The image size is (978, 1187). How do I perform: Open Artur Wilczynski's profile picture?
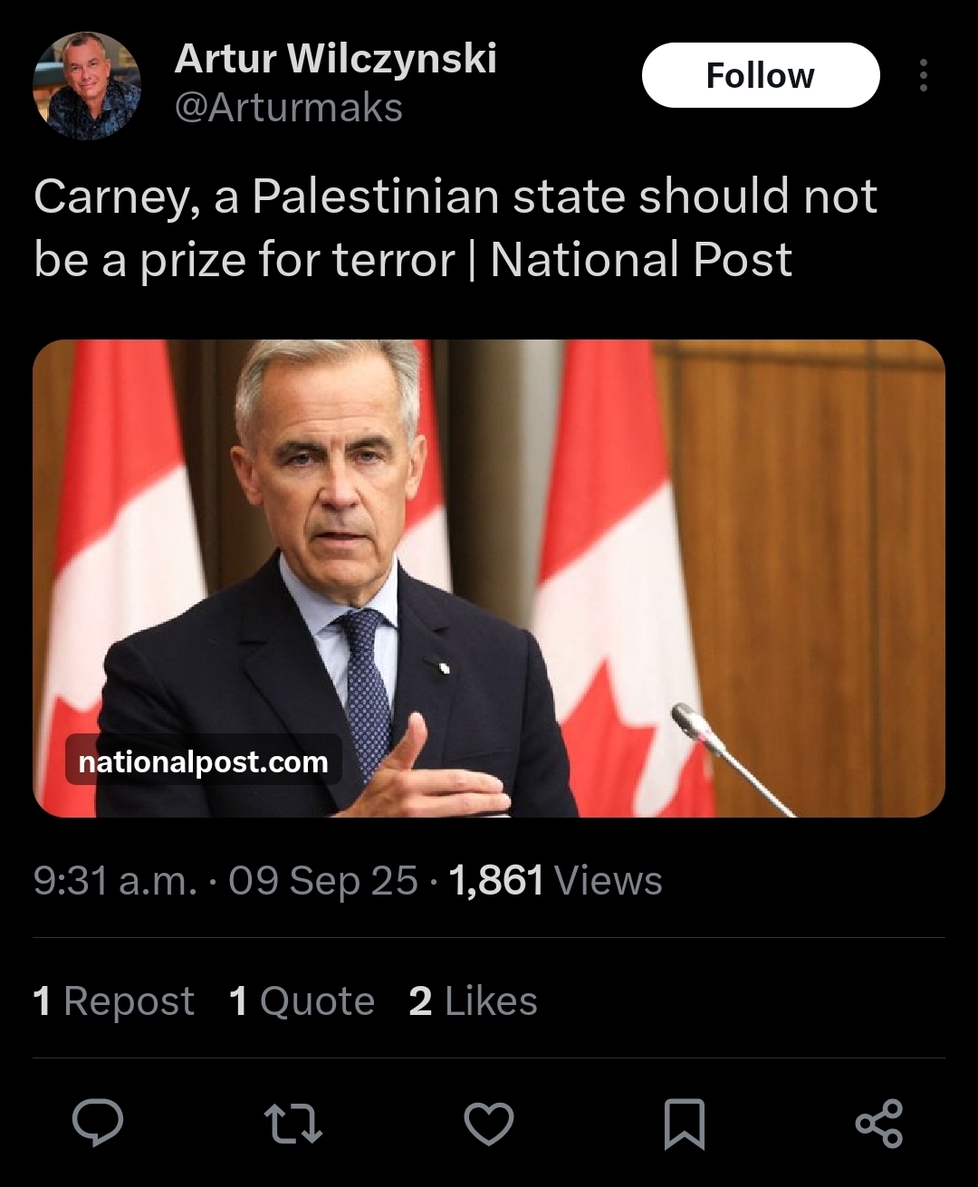tap(87, 86)
